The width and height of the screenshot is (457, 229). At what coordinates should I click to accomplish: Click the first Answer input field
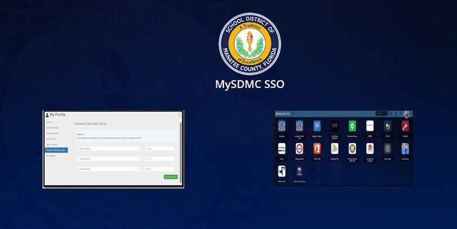(159, 149)
